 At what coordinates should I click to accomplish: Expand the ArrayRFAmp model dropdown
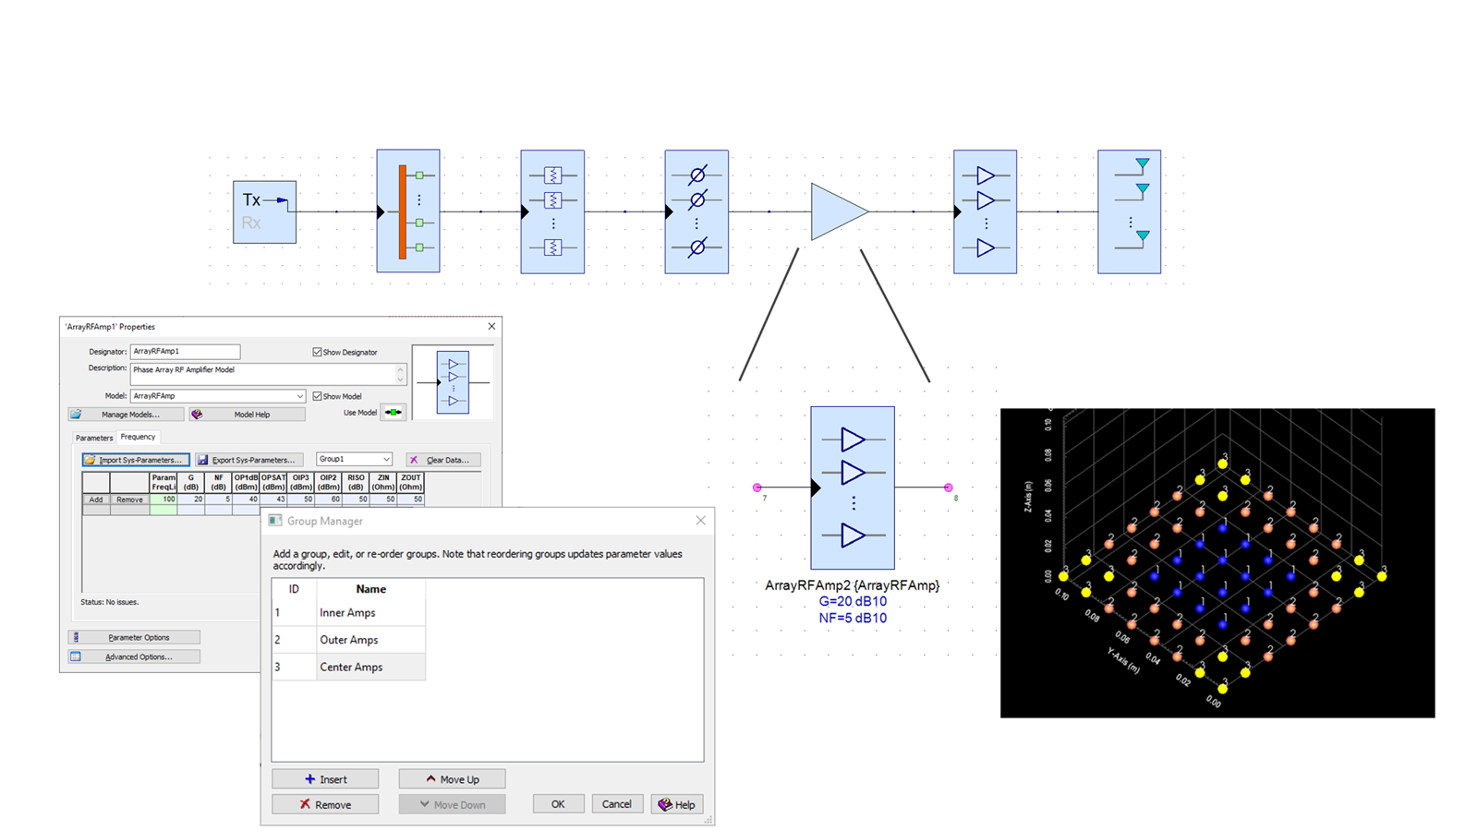pyautogui.click(x=299, y=396)
